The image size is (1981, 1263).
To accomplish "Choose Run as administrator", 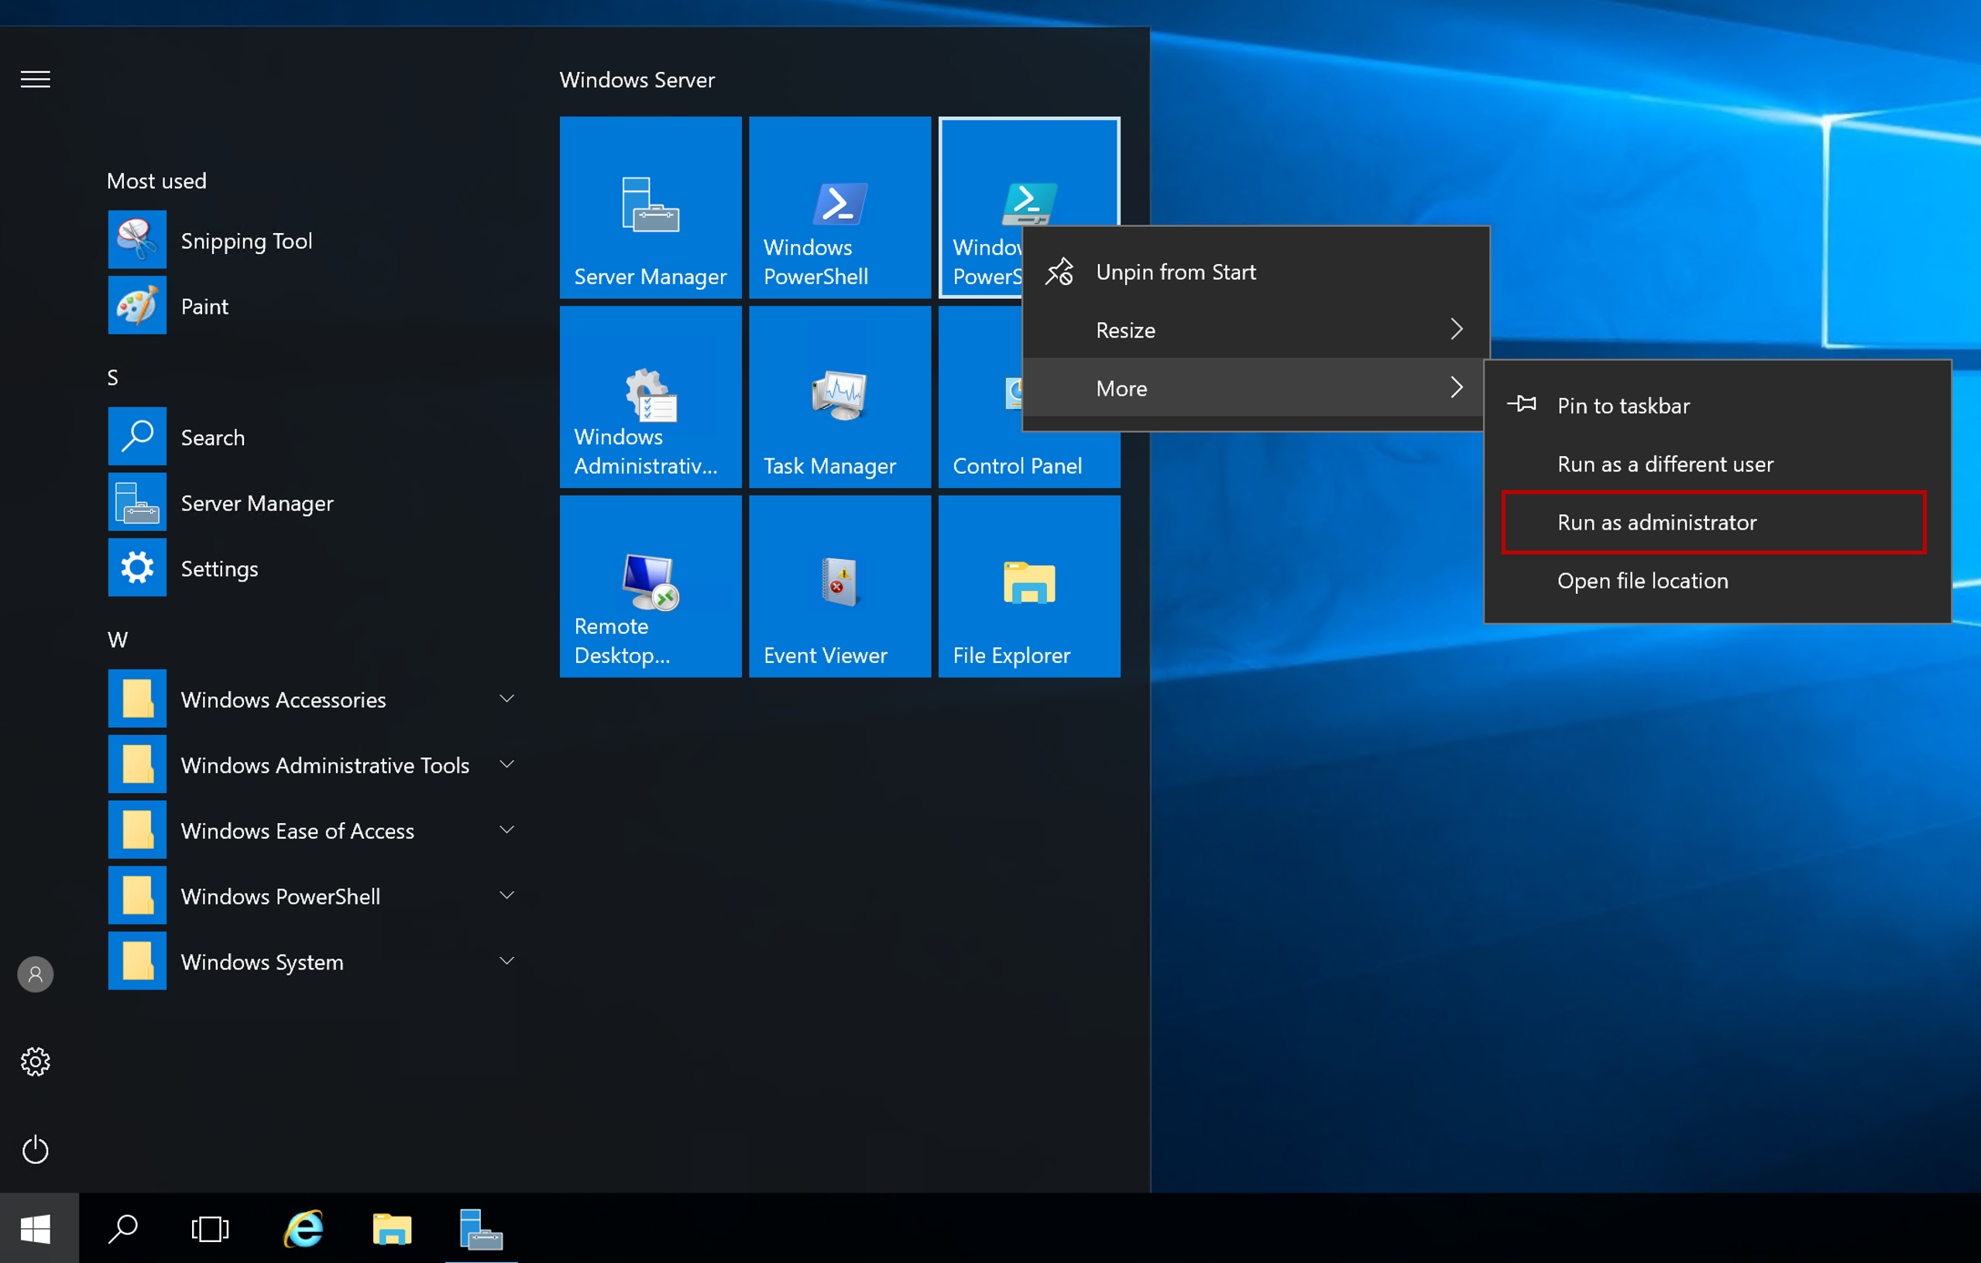I will [x=1657, y=523].
